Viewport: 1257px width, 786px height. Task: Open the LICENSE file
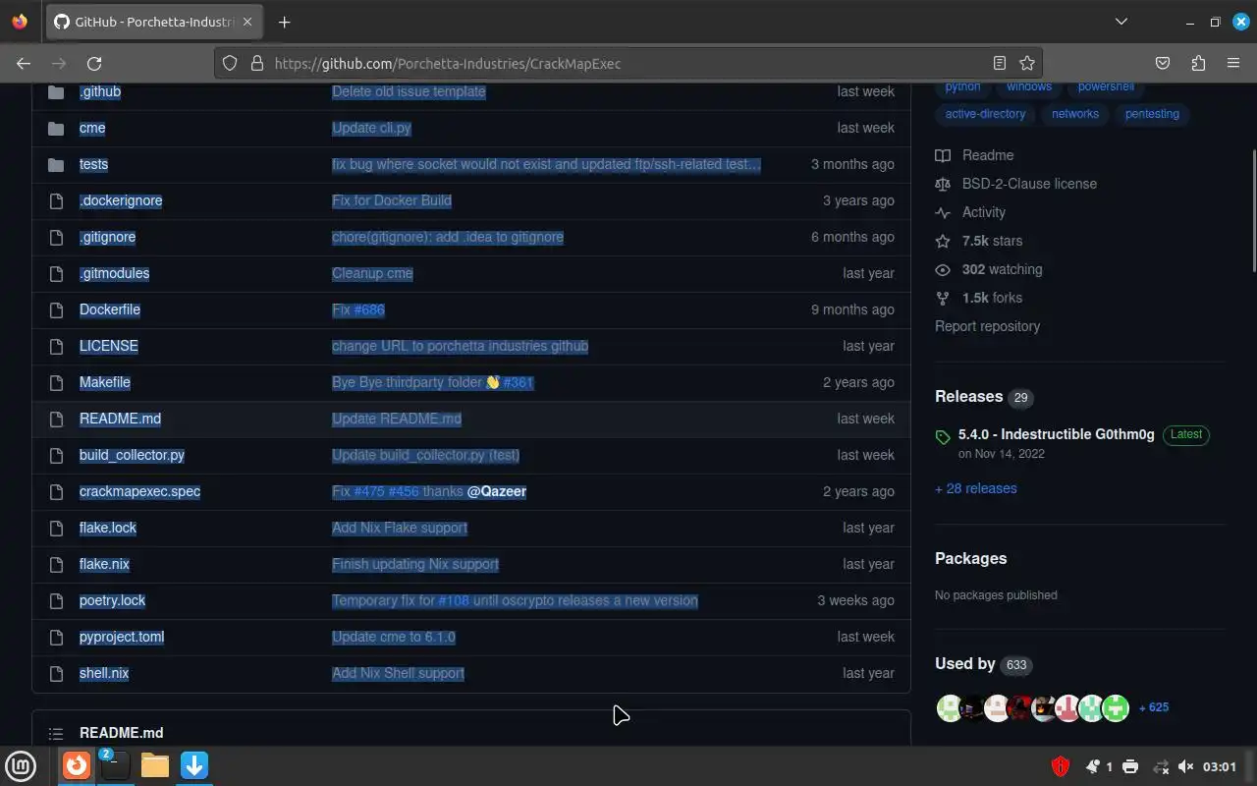[x=109, y=346]
